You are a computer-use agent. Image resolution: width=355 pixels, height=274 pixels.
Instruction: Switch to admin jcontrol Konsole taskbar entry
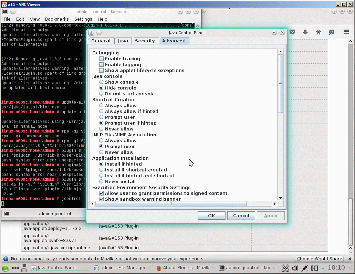pyautogui.click(x=248, y=268)
